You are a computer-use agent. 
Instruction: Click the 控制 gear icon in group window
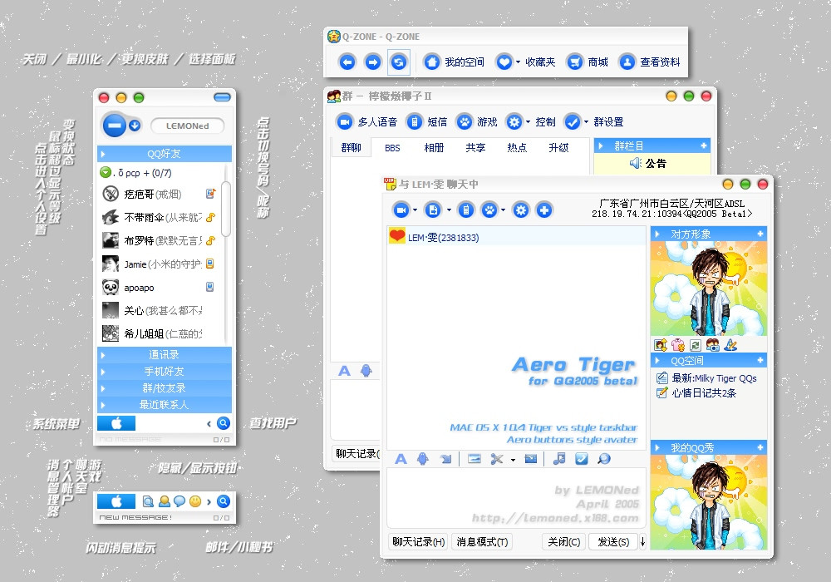514,122
